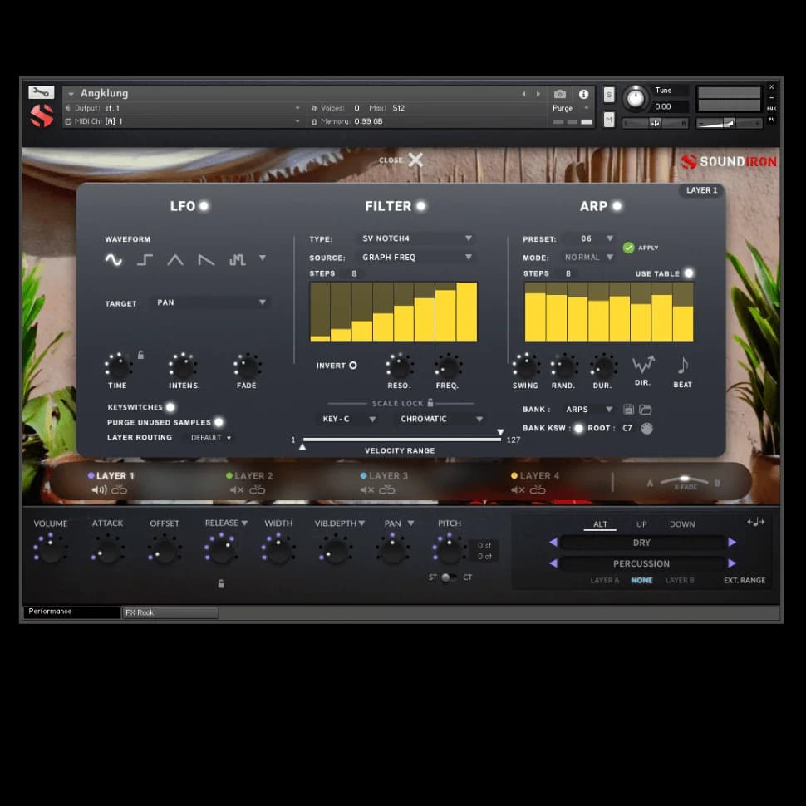The width and height of the screenshot is (806, 806).
Task: Open the filter TYPE dropdown
Action: (417, 238)
